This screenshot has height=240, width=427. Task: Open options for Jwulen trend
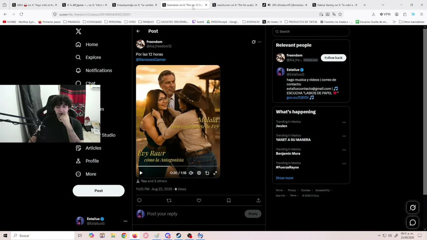click(344, 122)
